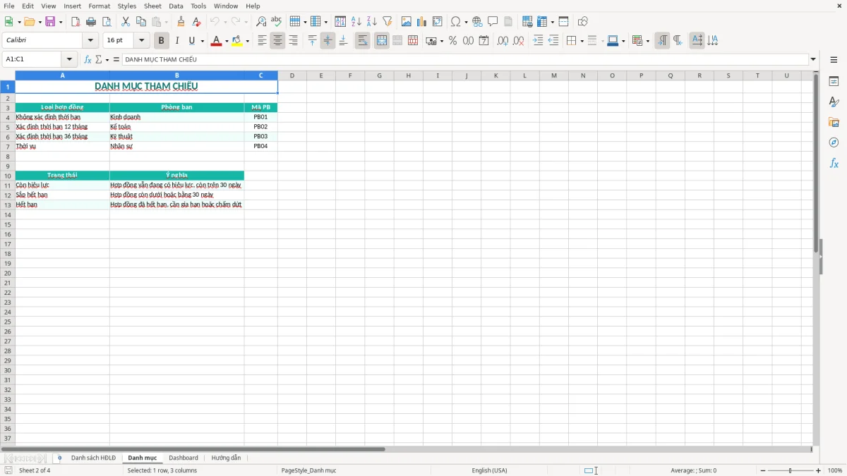Click the AutoFilter funnel icon
Image resolution: width=847 pixels, height=476 pixels.
387,22
